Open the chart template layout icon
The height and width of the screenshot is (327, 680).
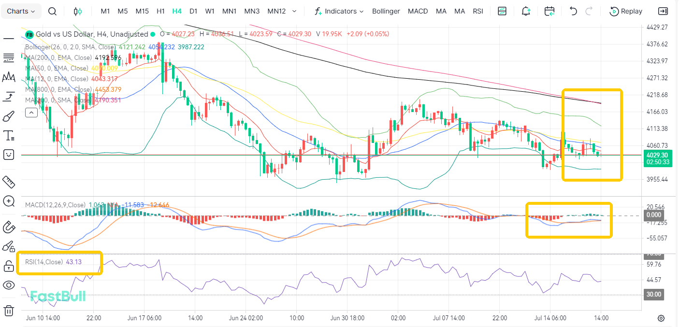502,11
